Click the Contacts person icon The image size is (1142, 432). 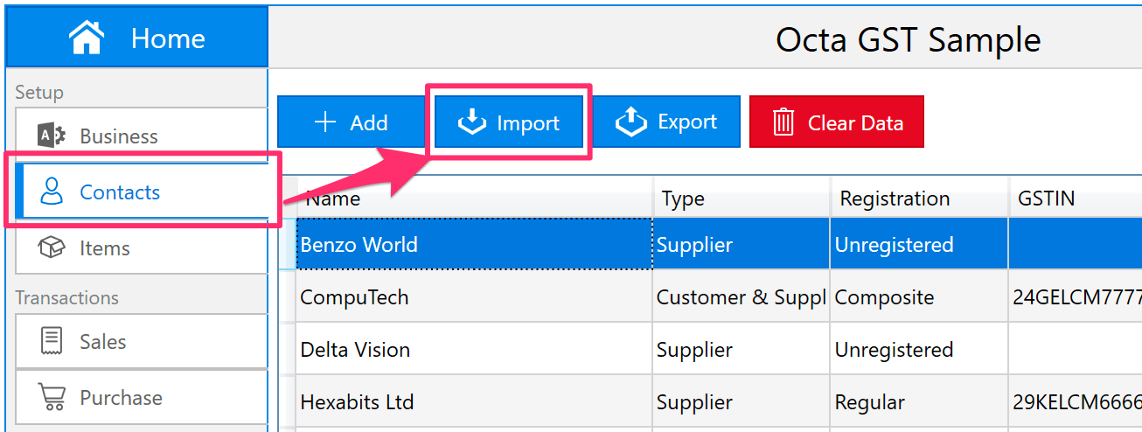(x=53, y=192)
